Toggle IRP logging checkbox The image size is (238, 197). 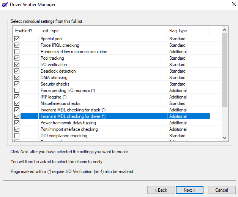point(17,97)
